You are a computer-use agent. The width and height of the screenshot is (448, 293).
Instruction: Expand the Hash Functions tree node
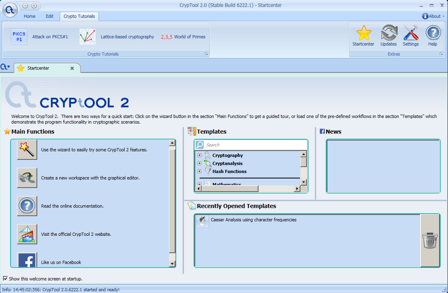(200, 171)
